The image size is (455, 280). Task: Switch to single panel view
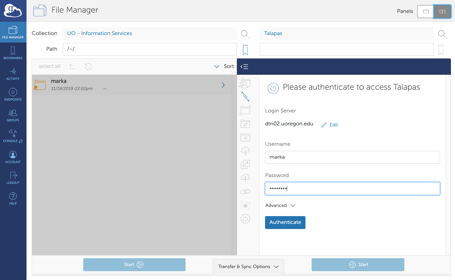click(x=425, y=11)
